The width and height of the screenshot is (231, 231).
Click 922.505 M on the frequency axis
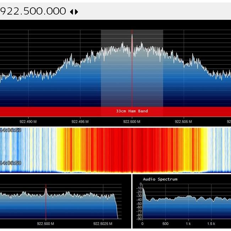tap(183, 121)
